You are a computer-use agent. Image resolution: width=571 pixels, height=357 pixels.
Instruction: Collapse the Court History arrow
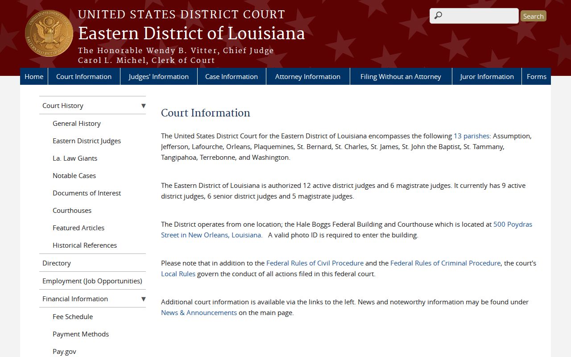pos(143,106)
